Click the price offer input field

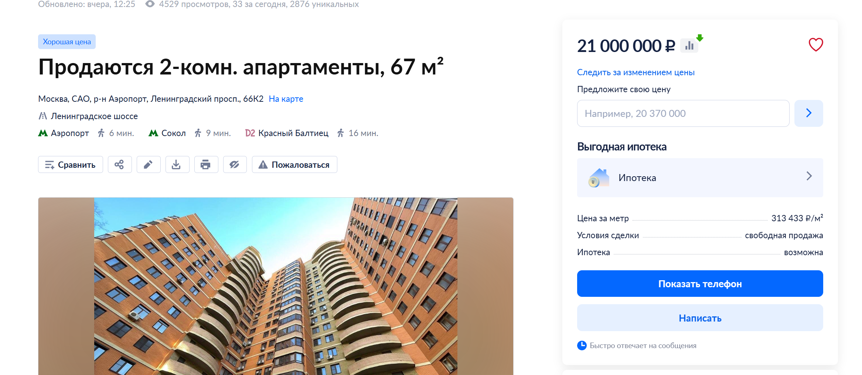683,113
